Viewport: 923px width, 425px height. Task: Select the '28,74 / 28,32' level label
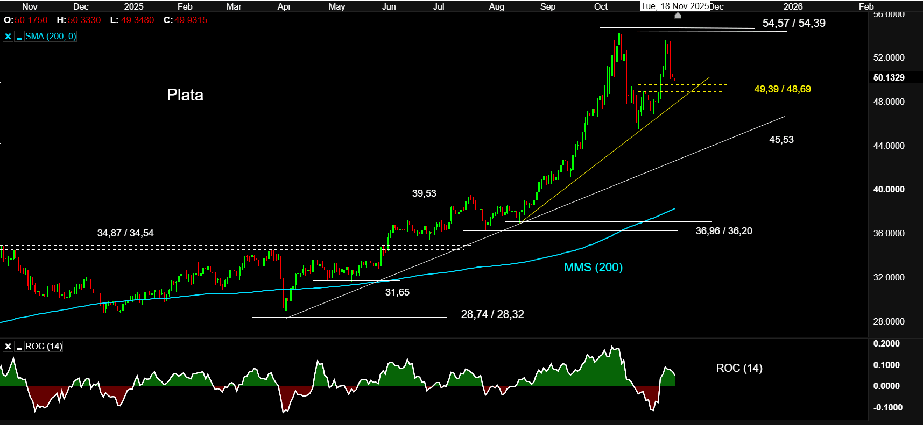[x=492, y=314]
